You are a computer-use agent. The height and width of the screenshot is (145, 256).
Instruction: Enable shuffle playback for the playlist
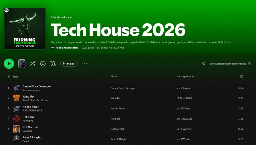click(32, 64)
